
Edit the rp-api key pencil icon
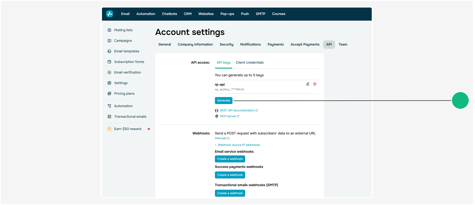308,84
